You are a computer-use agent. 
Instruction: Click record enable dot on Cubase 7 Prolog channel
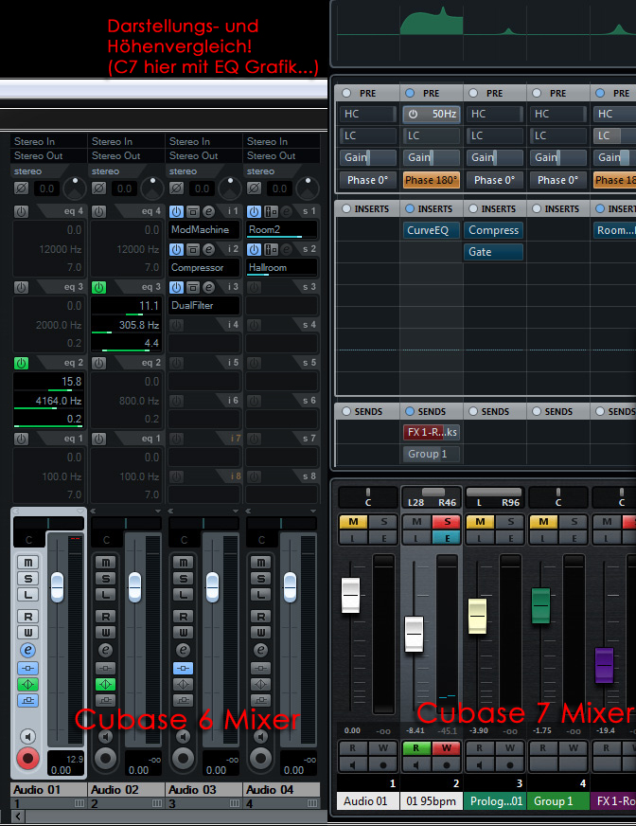(x=509, y=764)
